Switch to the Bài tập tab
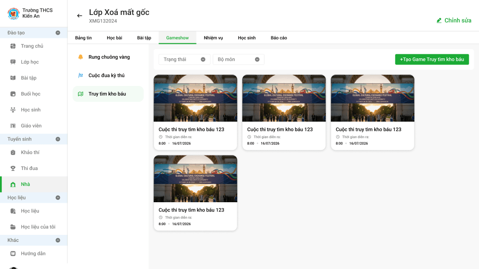 click(144, 38)
